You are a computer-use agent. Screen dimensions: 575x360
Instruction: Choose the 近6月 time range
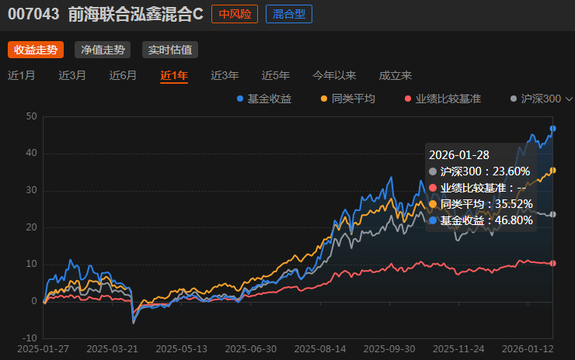(123, 75)
